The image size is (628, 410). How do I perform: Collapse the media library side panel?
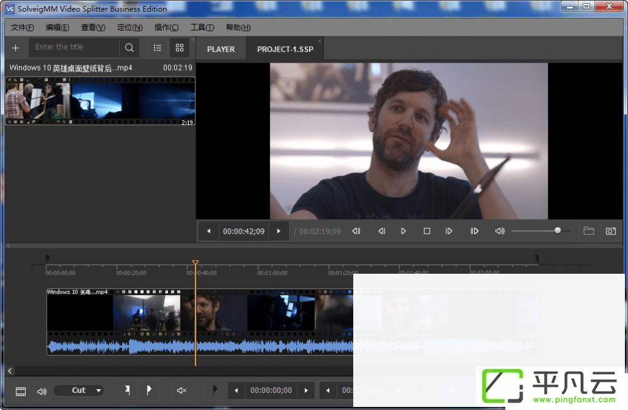(193, 39)
